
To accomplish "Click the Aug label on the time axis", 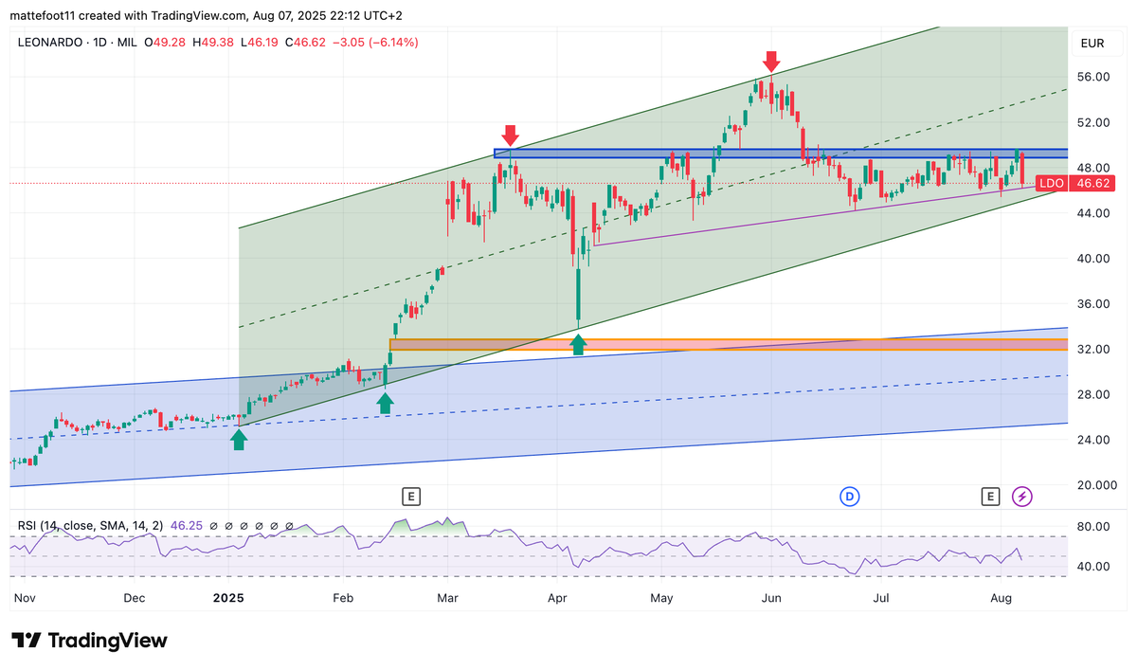I will [1002, 599].
